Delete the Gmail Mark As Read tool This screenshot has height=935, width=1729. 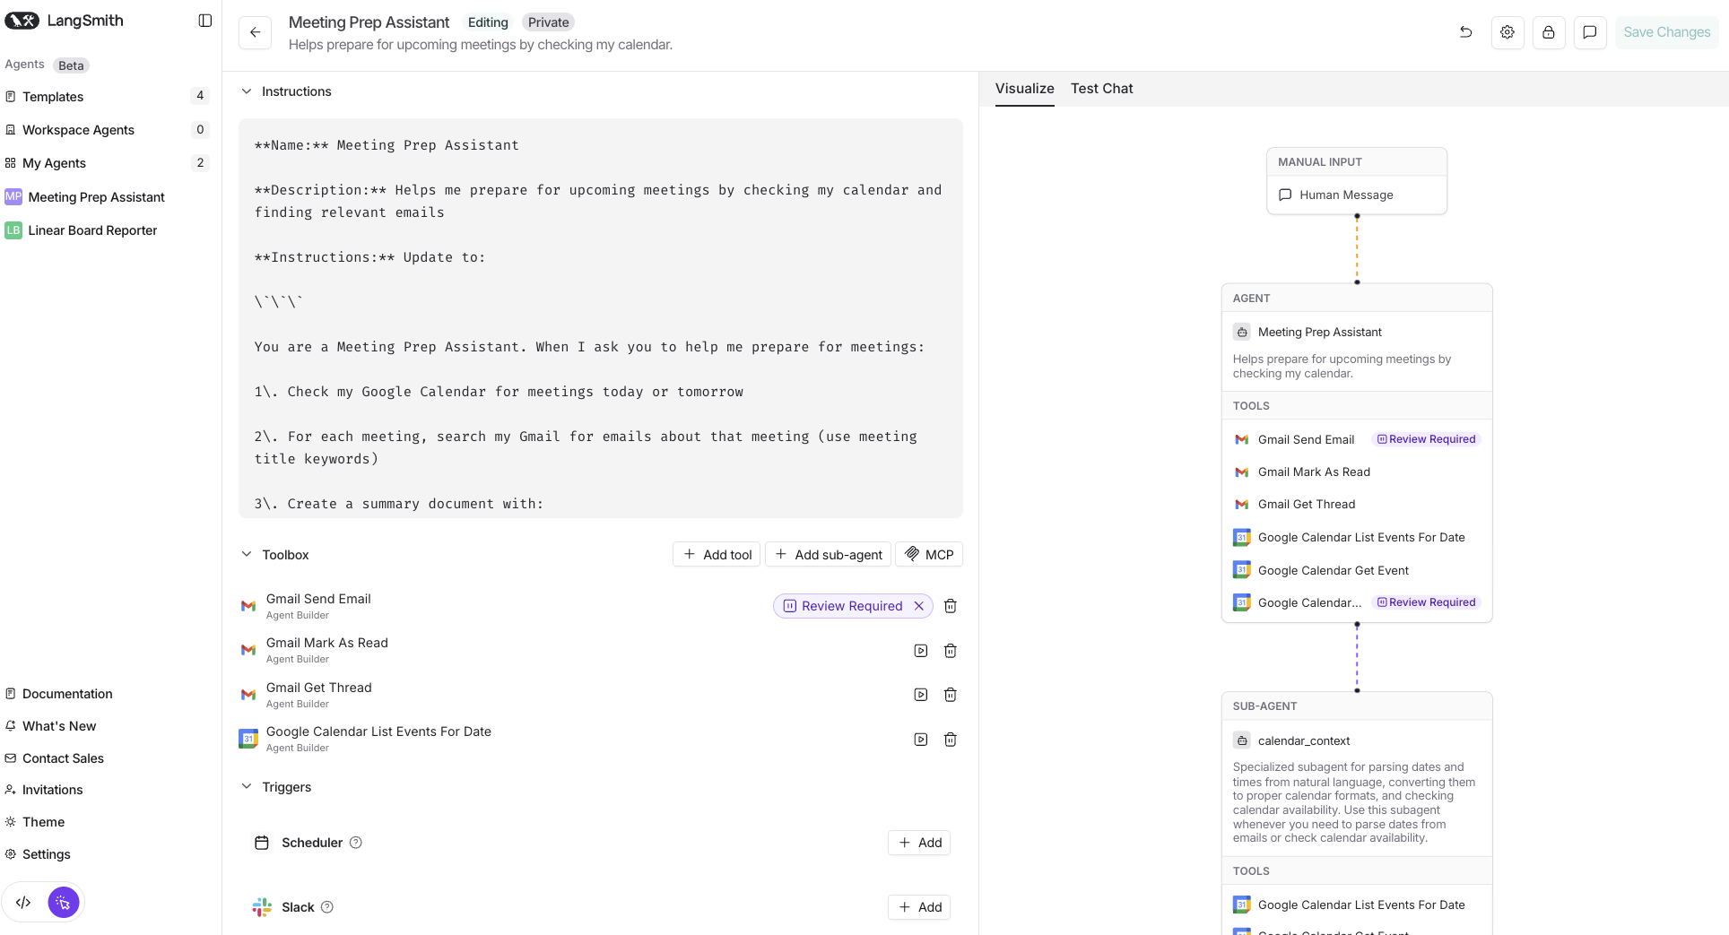(x=950, y=651)
